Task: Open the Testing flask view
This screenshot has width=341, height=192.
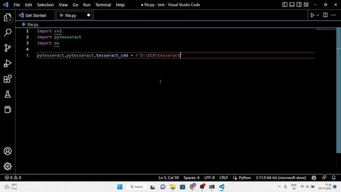Action: [x=7, y=94]
